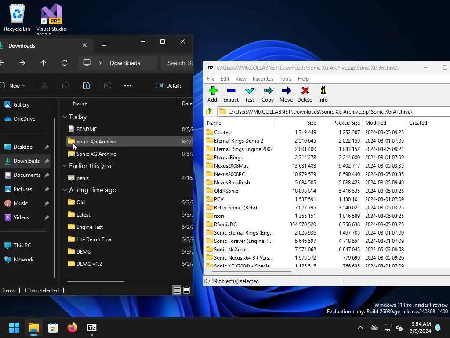Add a new tab in File Explorer
Viewport: 450px width, 338px height.
[x=104, y=45]
